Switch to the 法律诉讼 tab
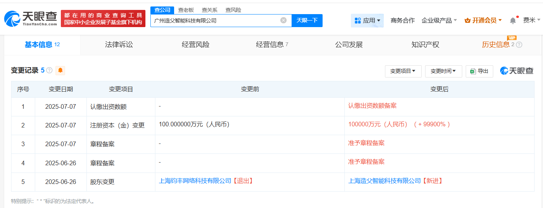This screenshot has height=208, width=543. click(119, 45)
